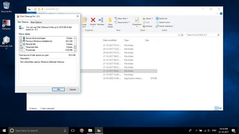Viewport: 239px width, 134px height.
Task: Check the Device driver packages box
Action: click(x=21, y=38)
